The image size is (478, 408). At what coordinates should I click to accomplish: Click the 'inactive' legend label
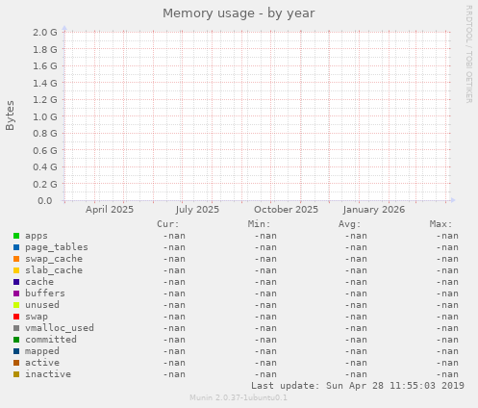coord(48,374)
